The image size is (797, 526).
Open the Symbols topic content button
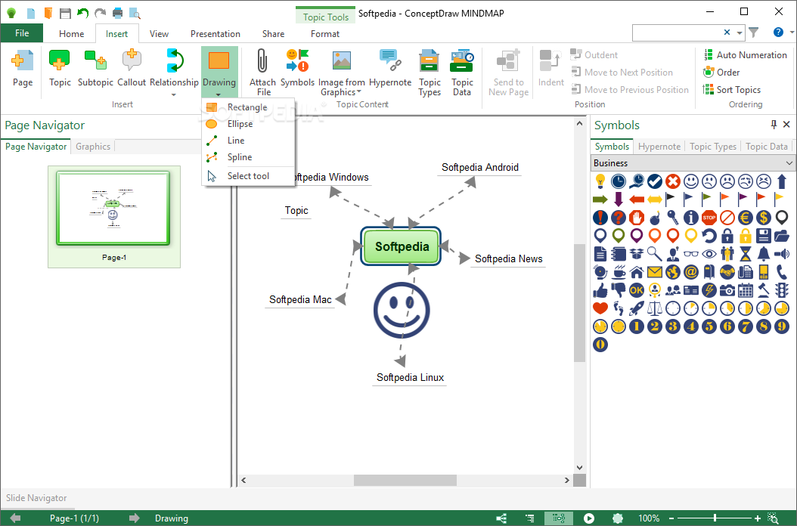pyautogui.click(x=297, y=69)
